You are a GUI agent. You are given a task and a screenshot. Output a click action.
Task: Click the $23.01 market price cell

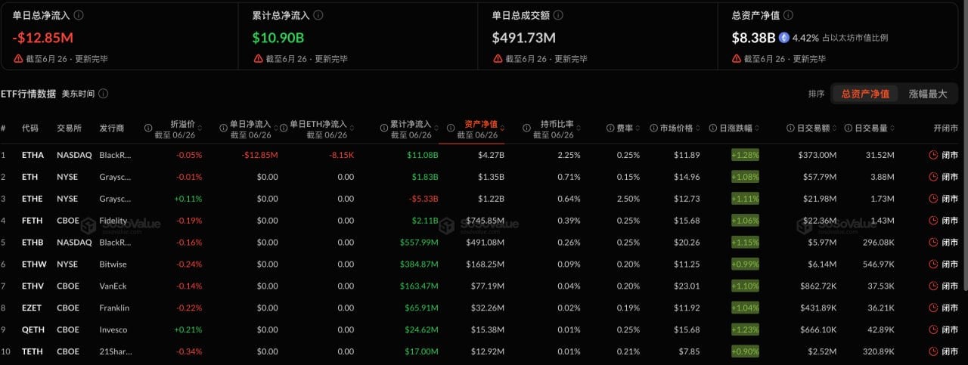coord(687,286)
